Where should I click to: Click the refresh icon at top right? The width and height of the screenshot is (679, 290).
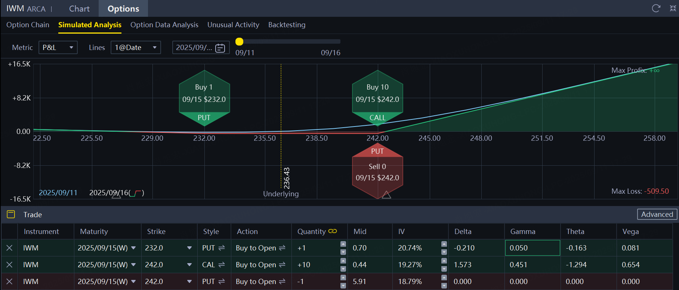click(656, 8)
